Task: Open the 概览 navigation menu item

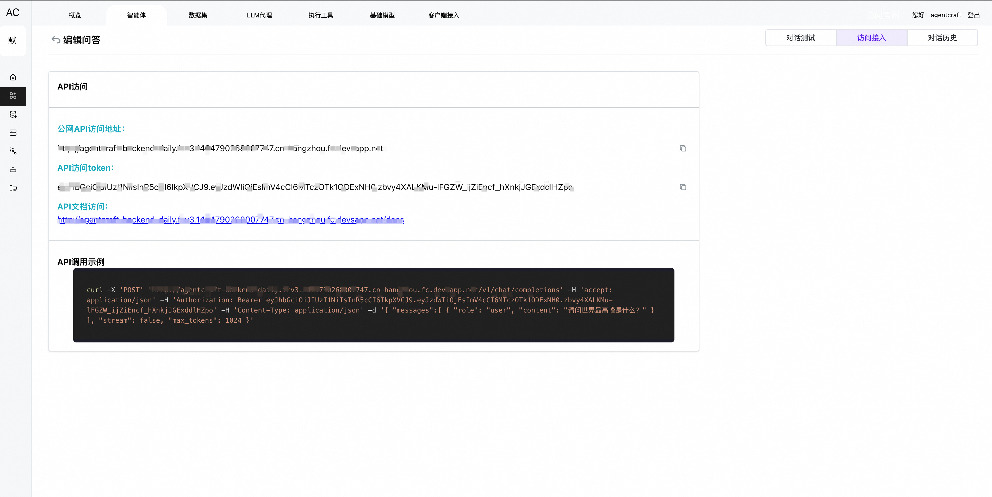Action: [x=75, y=15]
